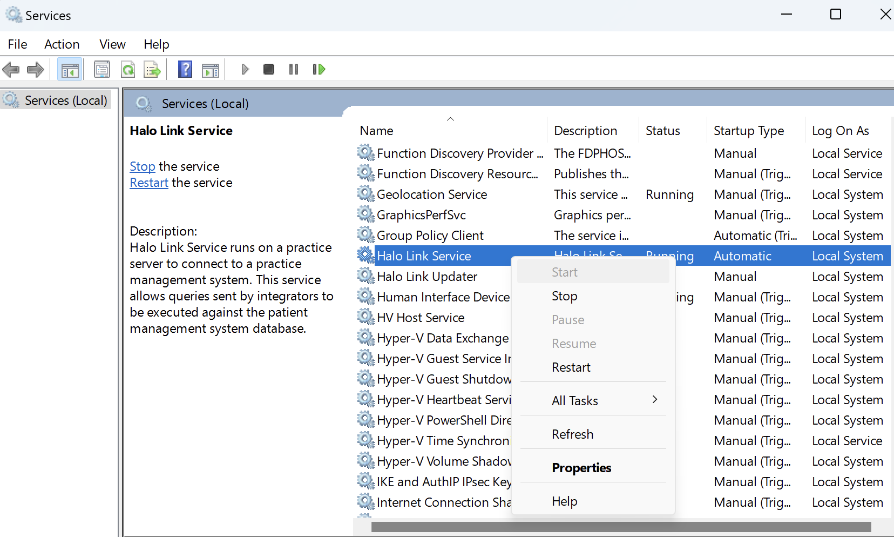Click the Internet Connection Sharing gear icon
This screenshot has height=537, width=894.
[x=365, y=501]
